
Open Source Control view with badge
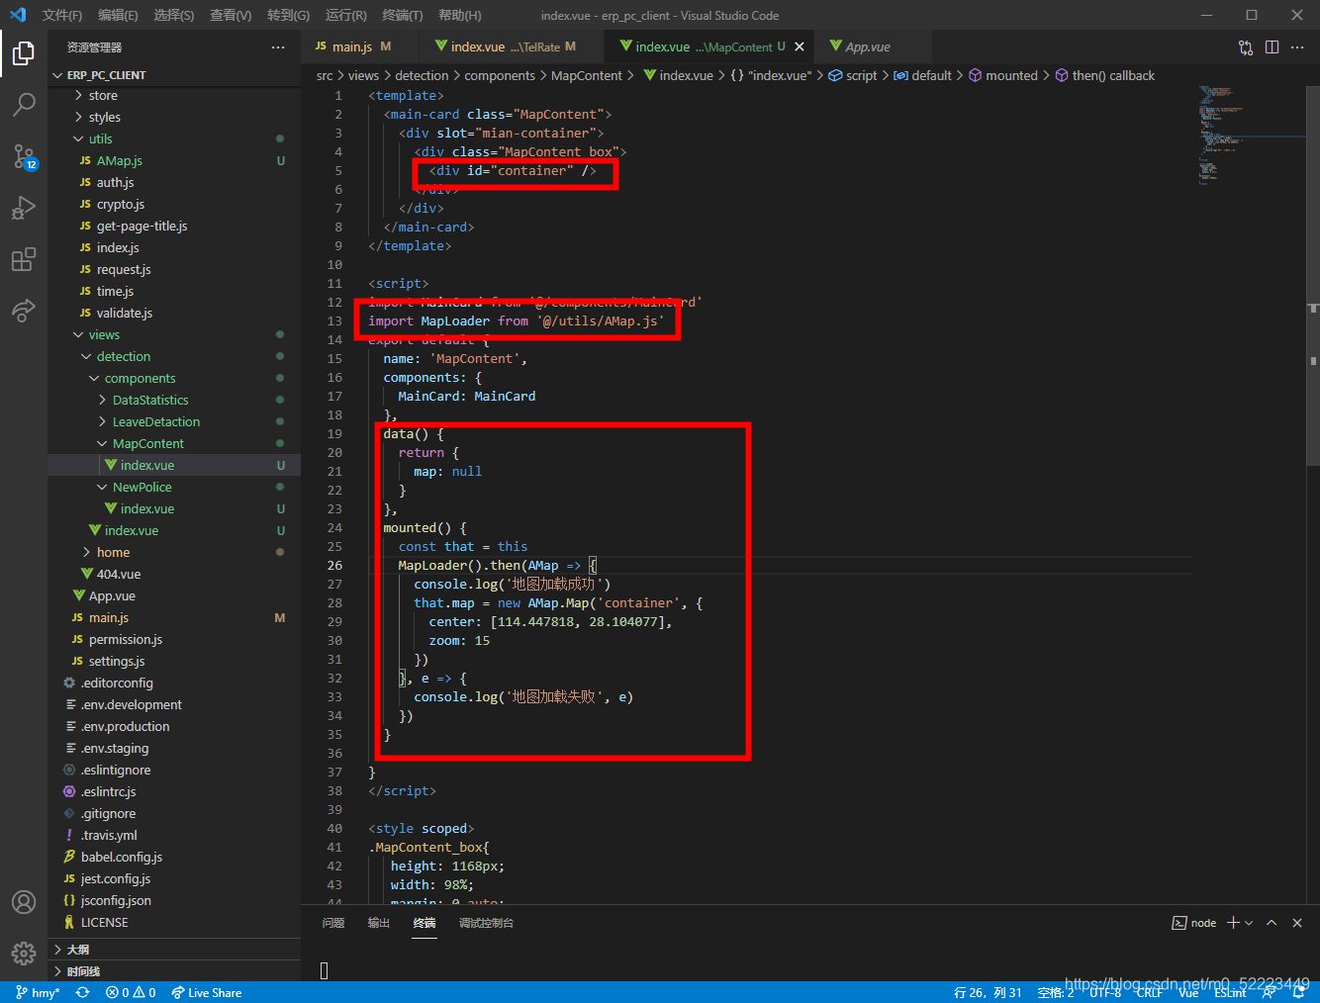pos(24,156)
